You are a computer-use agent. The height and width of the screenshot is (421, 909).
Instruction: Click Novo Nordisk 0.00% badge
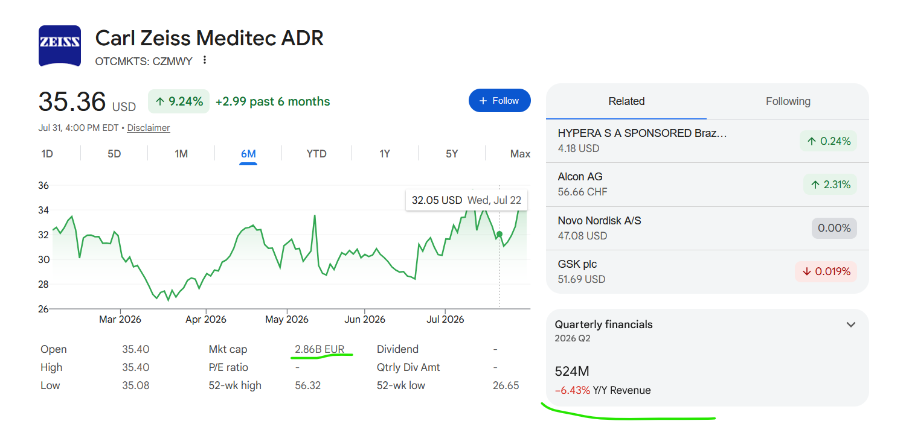tap(834, 228)
